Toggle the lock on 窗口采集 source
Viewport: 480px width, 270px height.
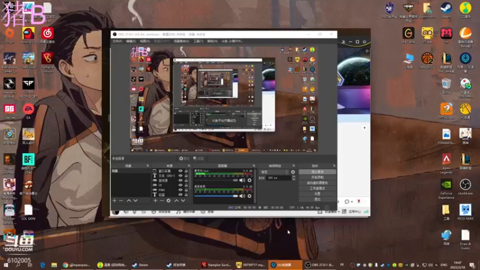(186, 171)
